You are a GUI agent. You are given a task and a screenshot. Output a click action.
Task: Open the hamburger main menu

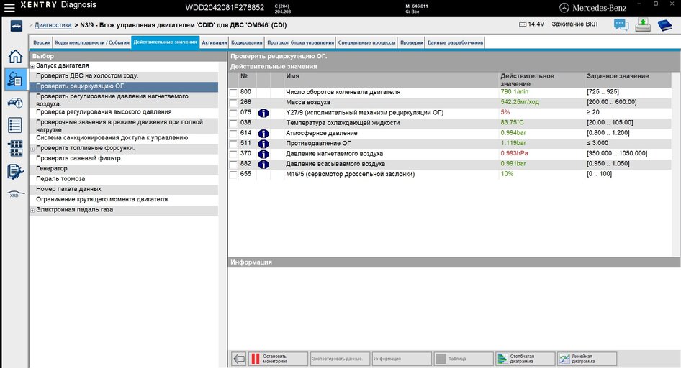(x=9, y=7)
